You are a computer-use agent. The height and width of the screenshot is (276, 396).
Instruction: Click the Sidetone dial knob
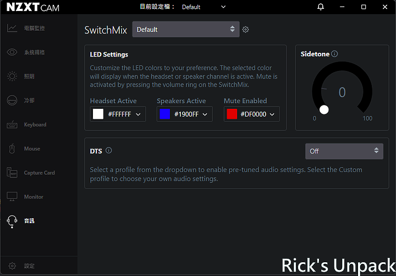click(324, 109)
